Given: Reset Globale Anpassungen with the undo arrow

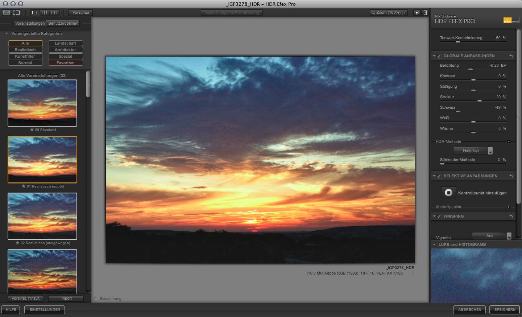Looking at the screenshot, I should 511,56.
